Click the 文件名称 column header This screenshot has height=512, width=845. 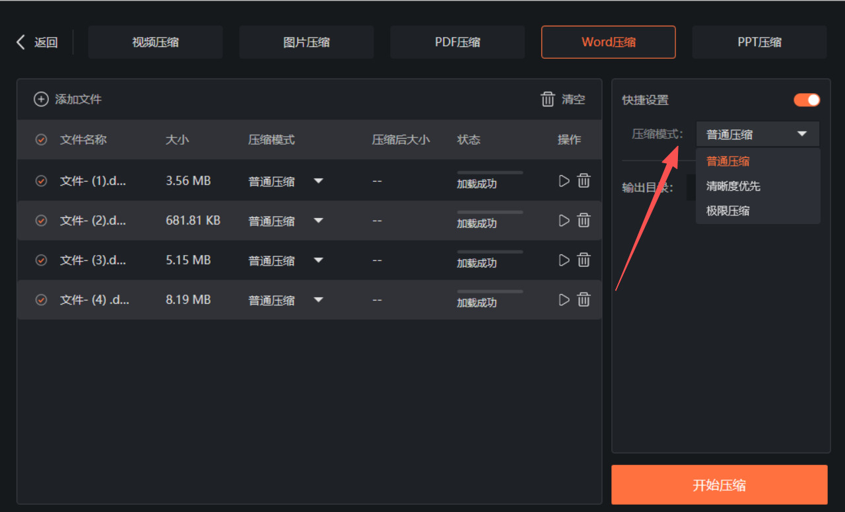(x=83, y=139)
